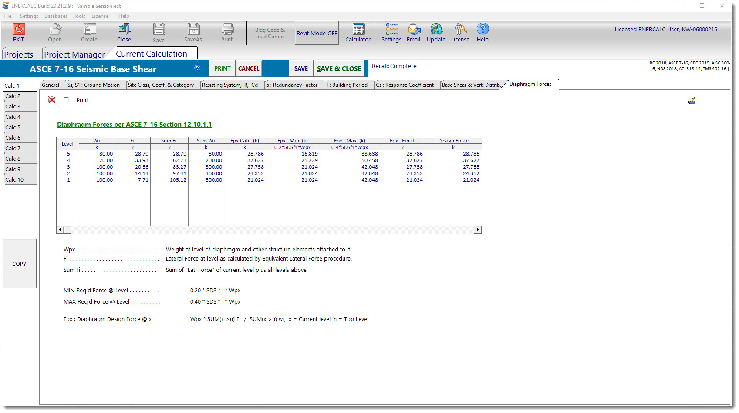739x413 pixels.
Task: Click the edit pencil icon at right
Action: click(x=692, y=101)
